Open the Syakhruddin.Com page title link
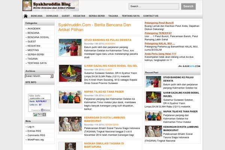 94,27
